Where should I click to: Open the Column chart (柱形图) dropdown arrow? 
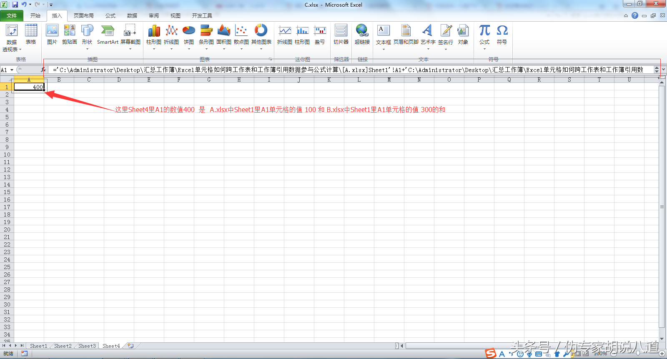[154, 49]
